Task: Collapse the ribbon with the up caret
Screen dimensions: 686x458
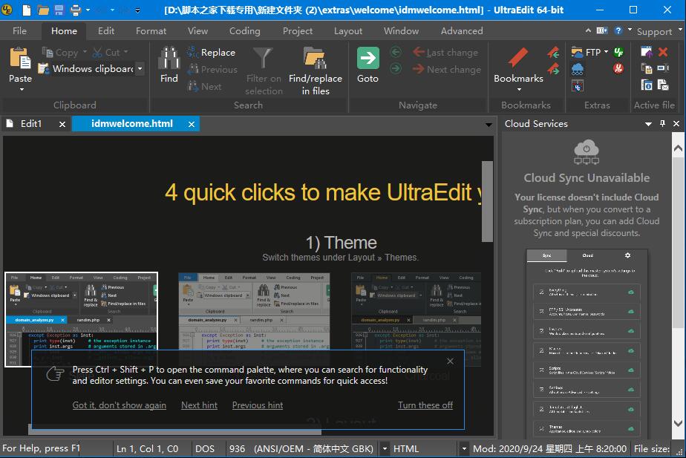Action: (588, 30)
